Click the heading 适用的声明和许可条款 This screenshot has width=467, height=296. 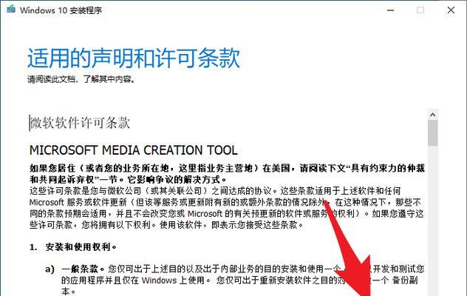pos(134,58)
